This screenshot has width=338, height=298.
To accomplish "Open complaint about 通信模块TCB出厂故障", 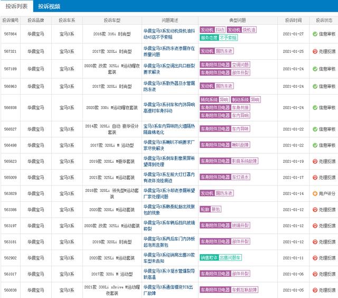I will 168,290.
